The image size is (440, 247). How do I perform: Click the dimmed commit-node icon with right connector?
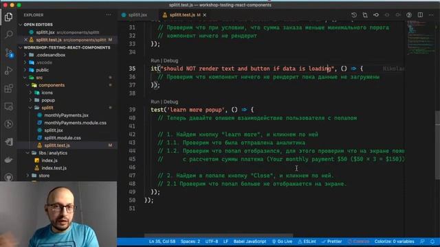coord(398,15)
